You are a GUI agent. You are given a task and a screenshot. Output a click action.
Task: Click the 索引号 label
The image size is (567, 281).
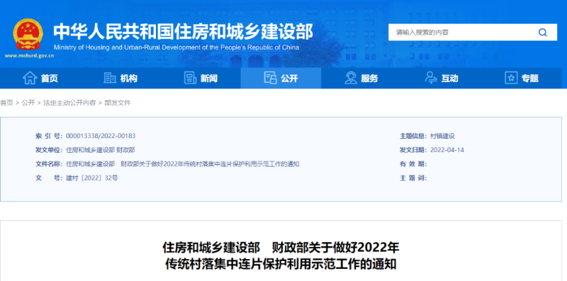pyautogui.click(x=49, y=136)
